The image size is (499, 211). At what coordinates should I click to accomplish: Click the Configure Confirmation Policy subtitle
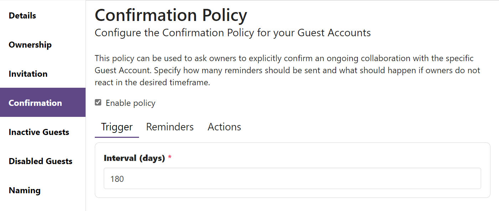232,33
